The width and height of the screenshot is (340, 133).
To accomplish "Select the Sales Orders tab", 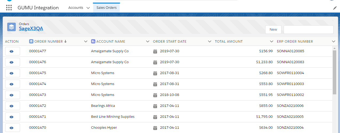I will tap(106, 8).
